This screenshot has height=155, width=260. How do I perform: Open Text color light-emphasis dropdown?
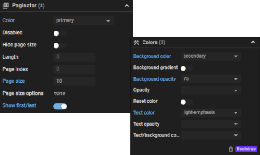coord(211,112)
